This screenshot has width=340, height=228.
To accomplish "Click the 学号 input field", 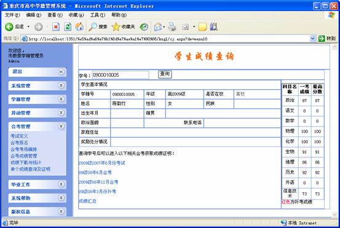I will click(121, 75).
